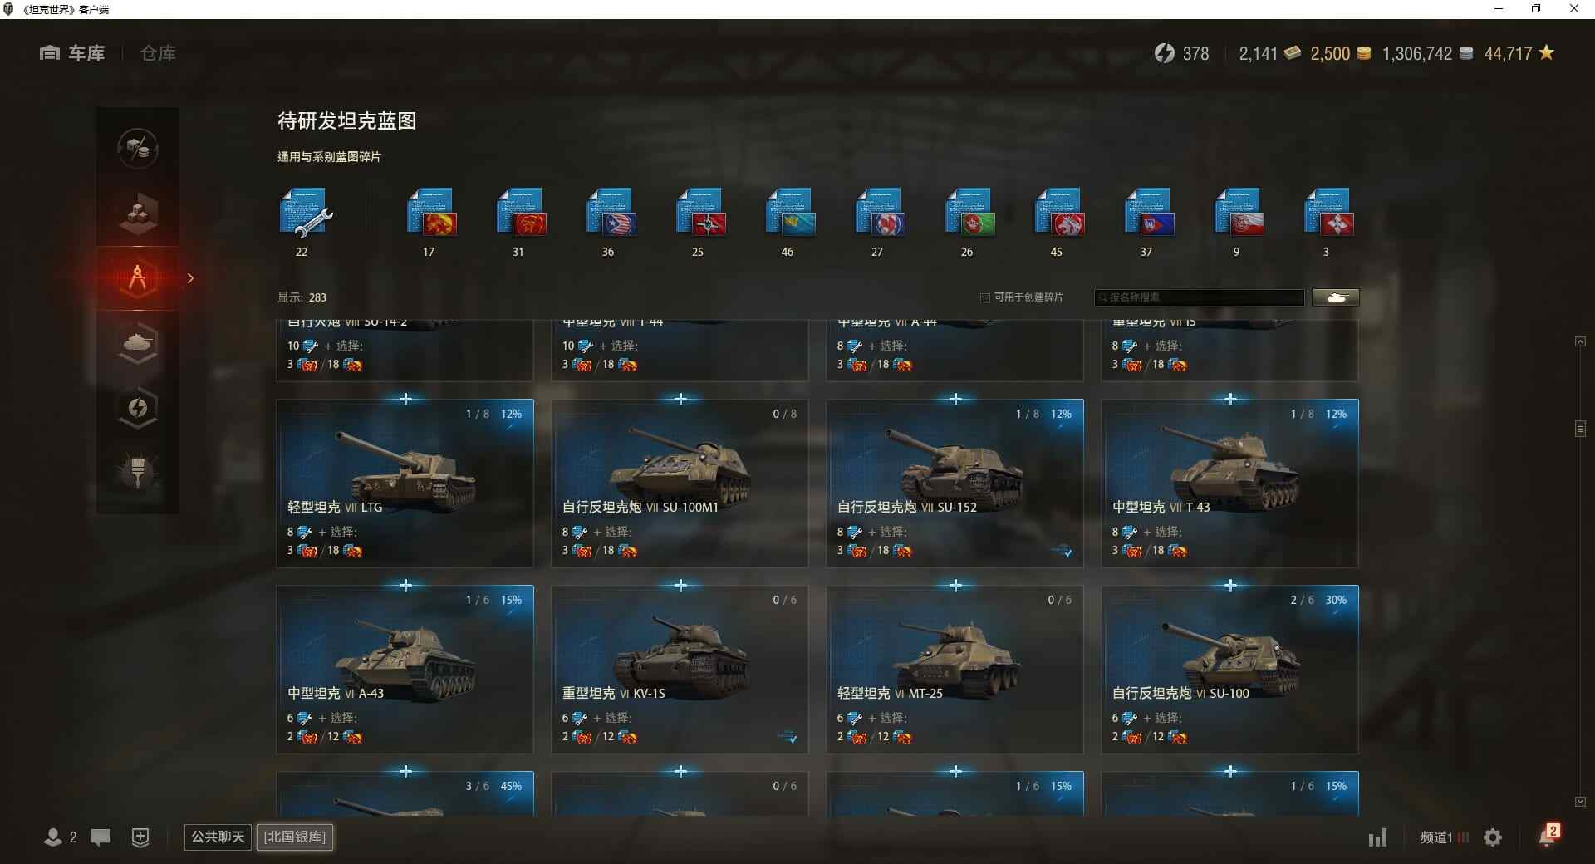1595x864 pixels.
Task: Click the scroll down arrow on list
Action: tap(1580, 802)
